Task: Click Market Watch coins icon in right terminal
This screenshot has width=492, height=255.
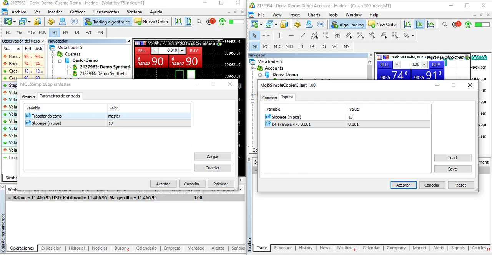Action: [284, 25]
